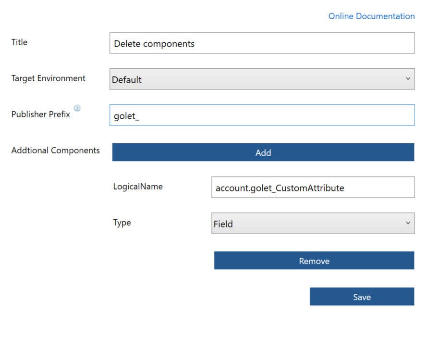The width and height of the screenshot is (427, 351).
Task: Click into the Title text field
Action: 262,43
